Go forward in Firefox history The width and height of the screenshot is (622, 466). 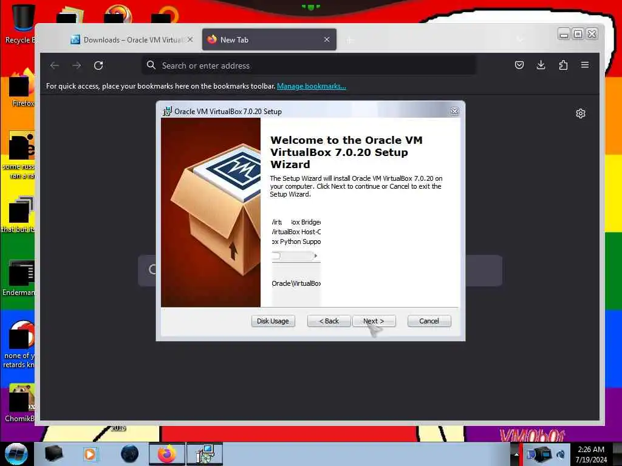tap(77, 66)
